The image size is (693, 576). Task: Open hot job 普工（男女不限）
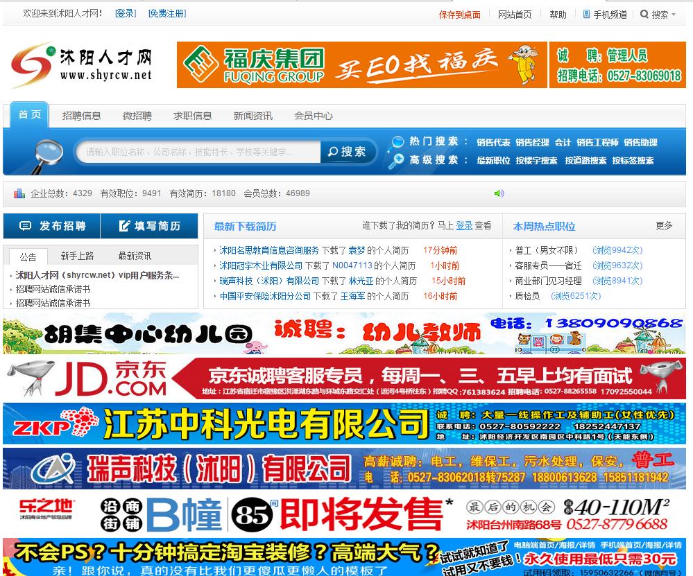[x=546, y=250]
